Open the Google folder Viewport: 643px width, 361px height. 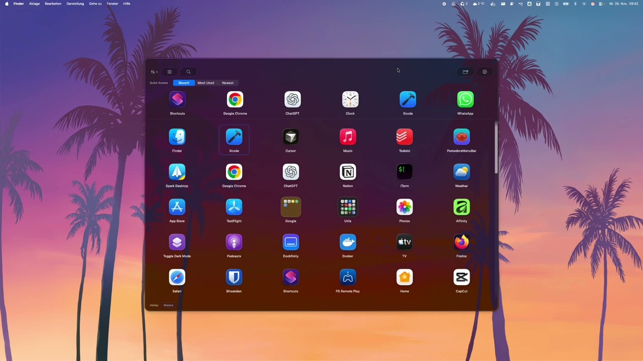tap(291, 207)
